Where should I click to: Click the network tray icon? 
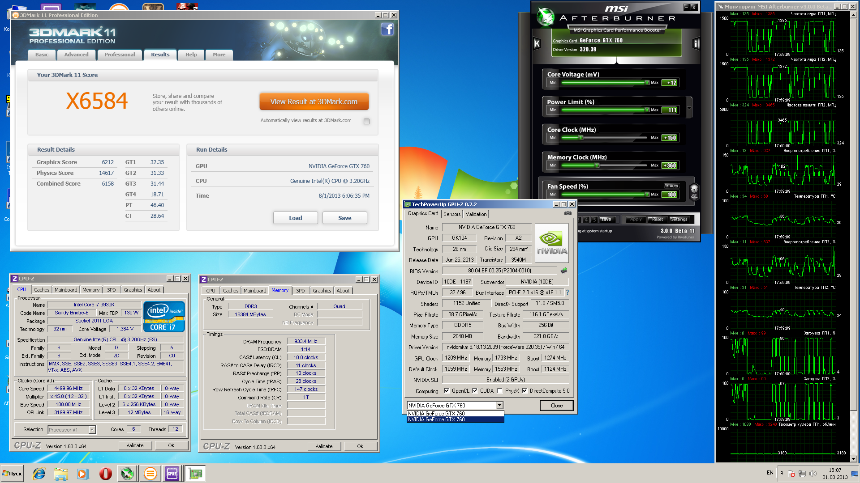coord(802,474)
